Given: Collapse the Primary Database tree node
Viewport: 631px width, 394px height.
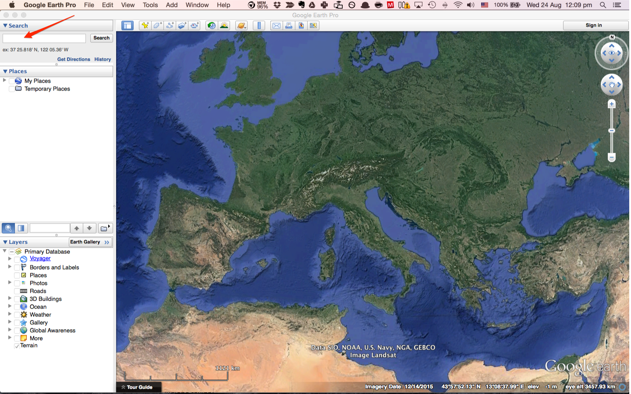Looking at the screenshot, I should pyautogui.click(x=5, y=251).
